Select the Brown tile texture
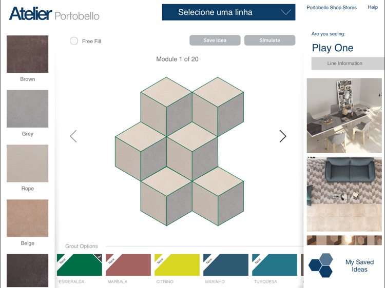This screenshot has height=288, width=385. (28, 54)
